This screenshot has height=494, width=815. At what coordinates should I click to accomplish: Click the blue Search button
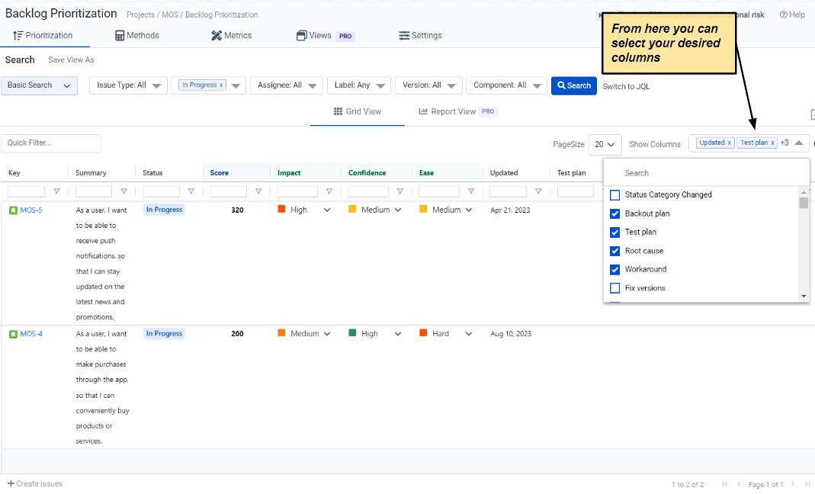[574, 85]
